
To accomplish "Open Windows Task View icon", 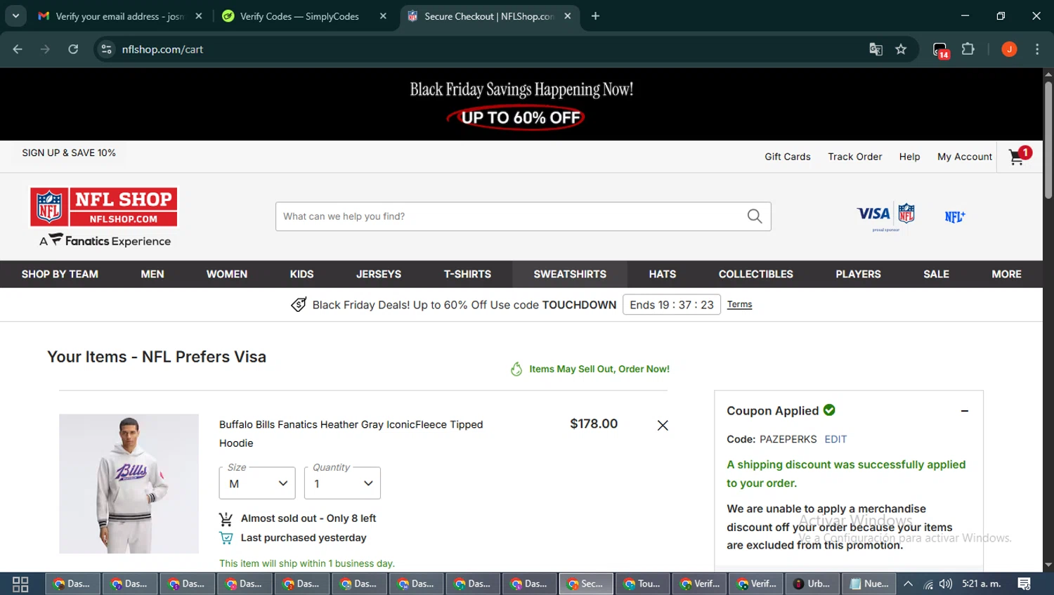I will pos(20,584).
